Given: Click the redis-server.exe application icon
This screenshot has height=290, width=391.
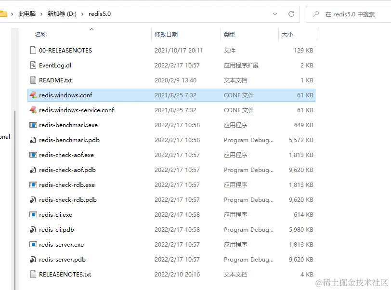Looking at the screenshot, I should [33, 245].
